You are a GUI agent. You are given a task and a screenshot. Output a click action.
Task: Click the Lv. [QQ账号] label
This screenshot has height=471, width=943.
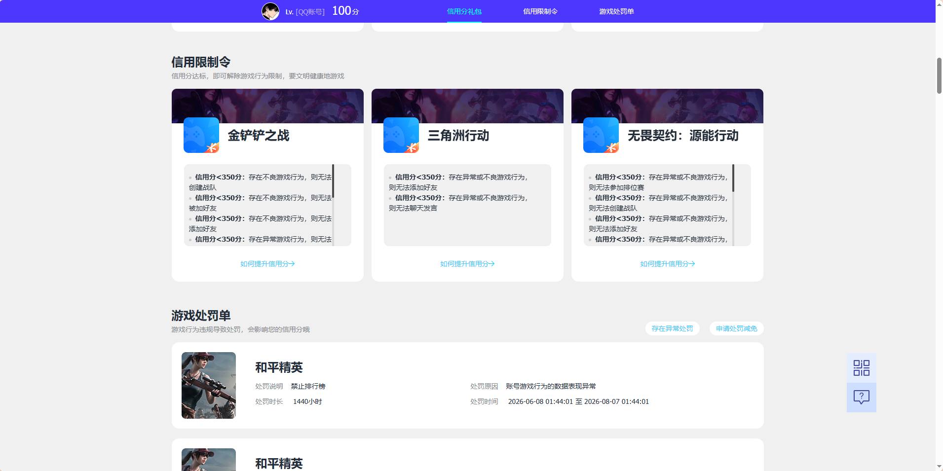[305, 12]
